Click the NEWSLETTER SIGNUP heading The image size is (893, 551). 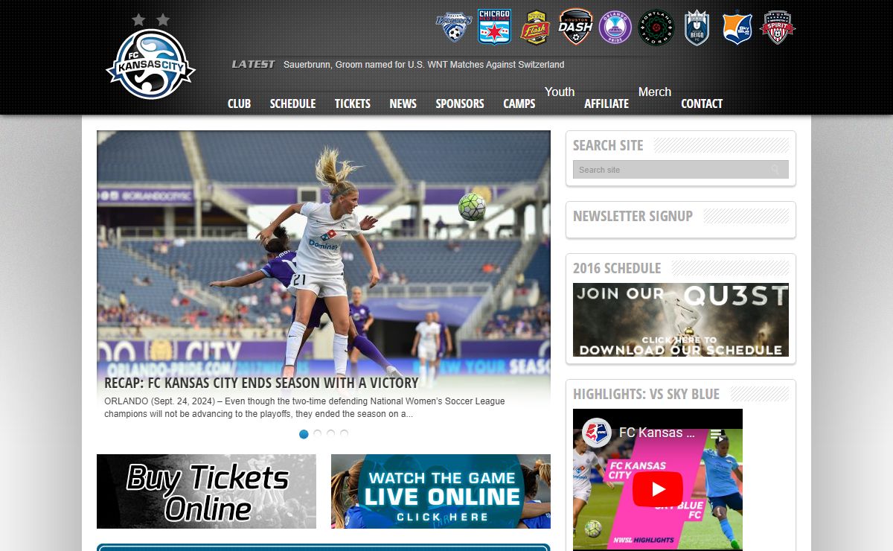[633, 216]
